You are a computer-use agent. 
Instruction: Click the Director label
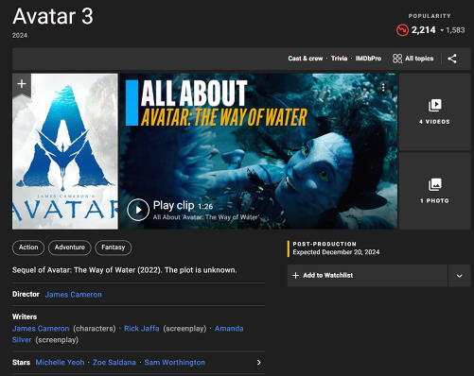pyautogui.click(x=26, y=294)
